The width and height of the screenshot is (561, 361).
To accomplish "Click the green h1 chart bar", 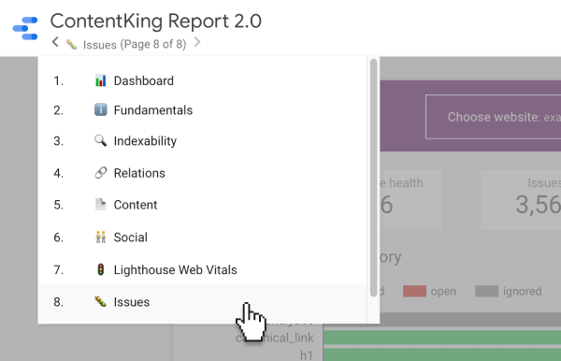I will [442, 354].
